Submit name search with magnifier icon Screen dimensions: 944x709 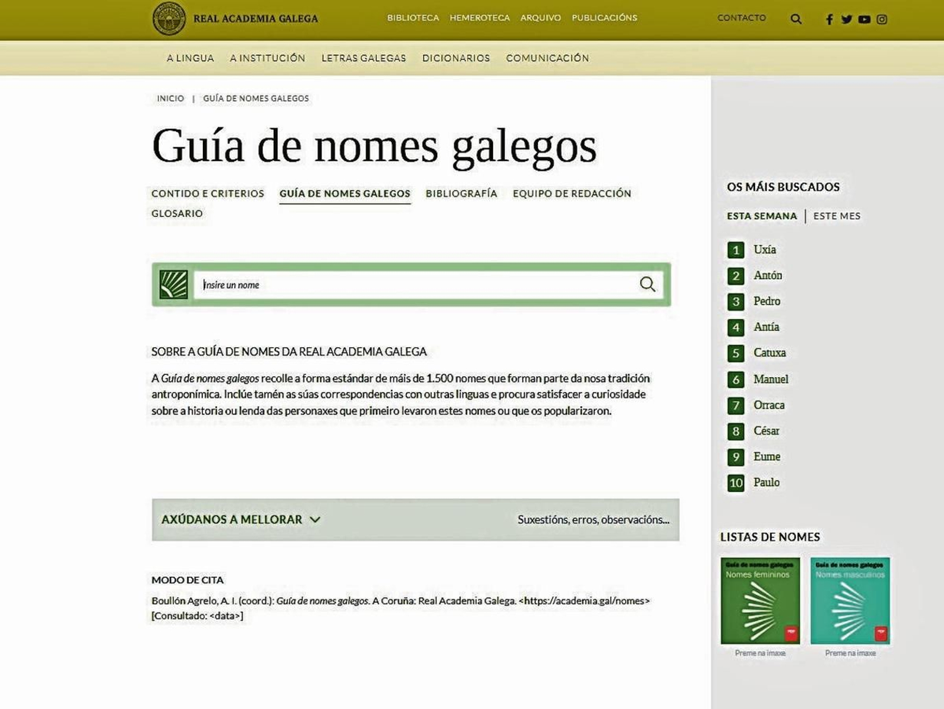(x=647, y=284)
